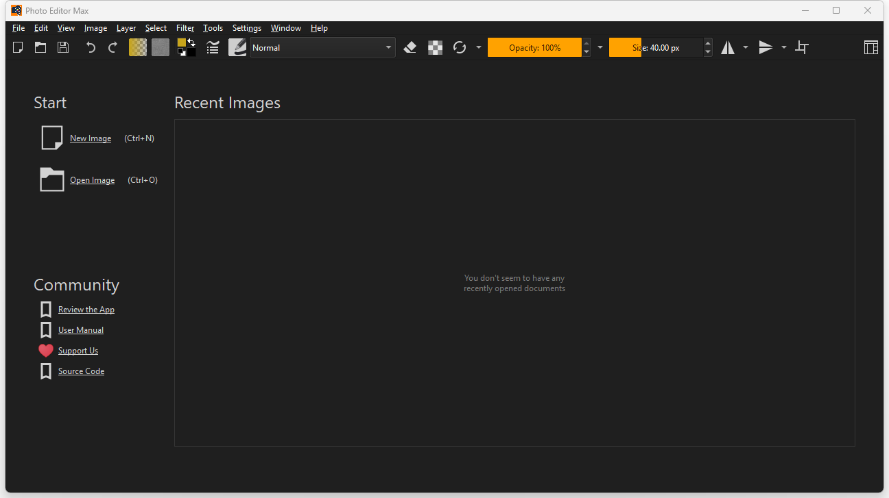Expand vertical mirror options dropdown arrow
Screen dimensions: 889x498
coord(784,47)
